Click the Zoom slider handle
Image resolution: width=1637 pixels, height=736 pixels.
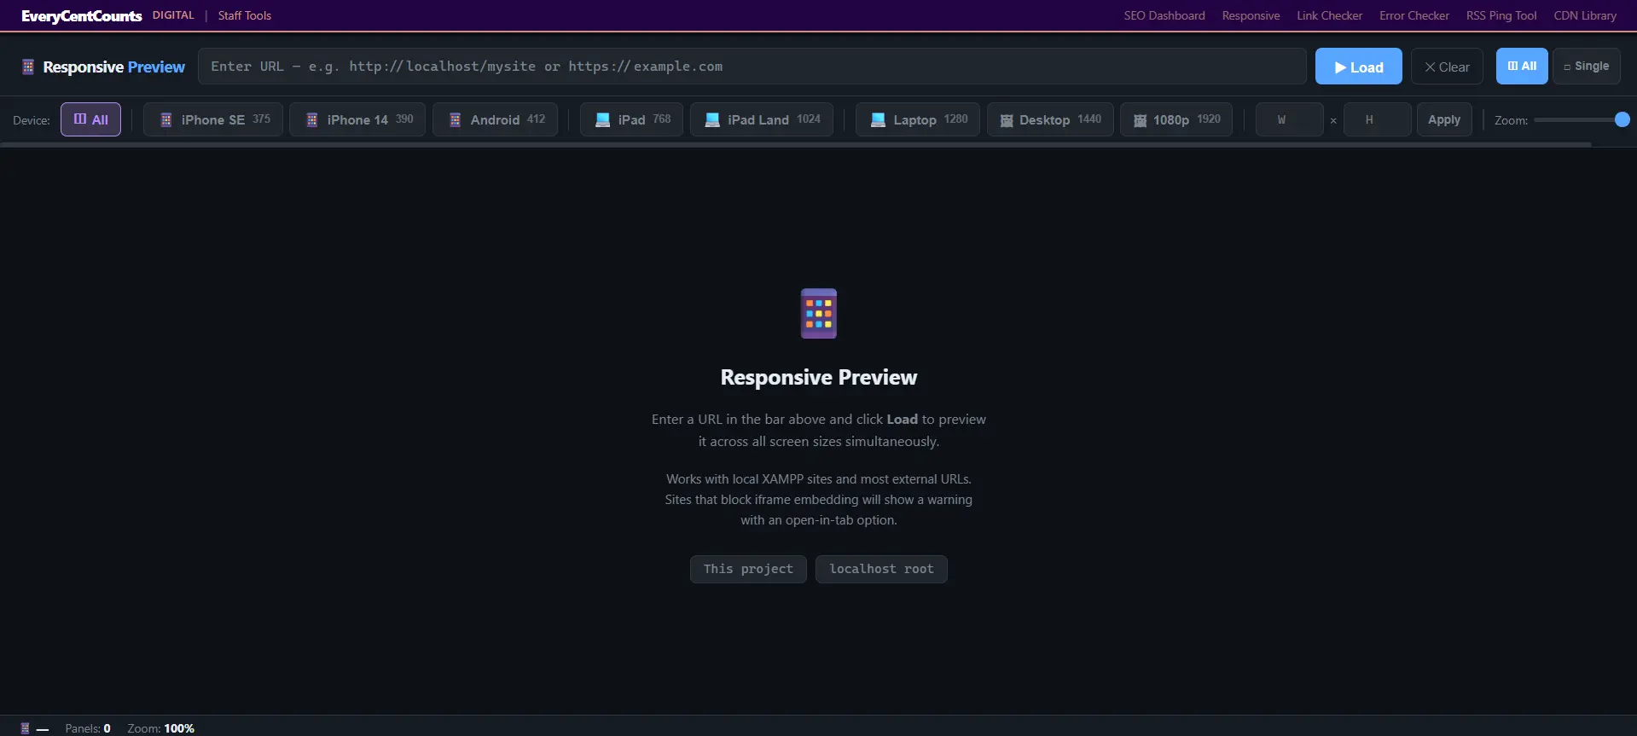(1622, 119)
